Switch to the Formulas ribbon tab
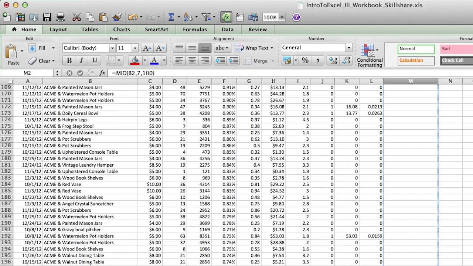 click(x=195, y=29)
